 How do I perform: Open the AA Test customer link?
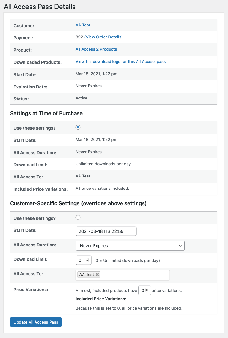coord(83,25)
